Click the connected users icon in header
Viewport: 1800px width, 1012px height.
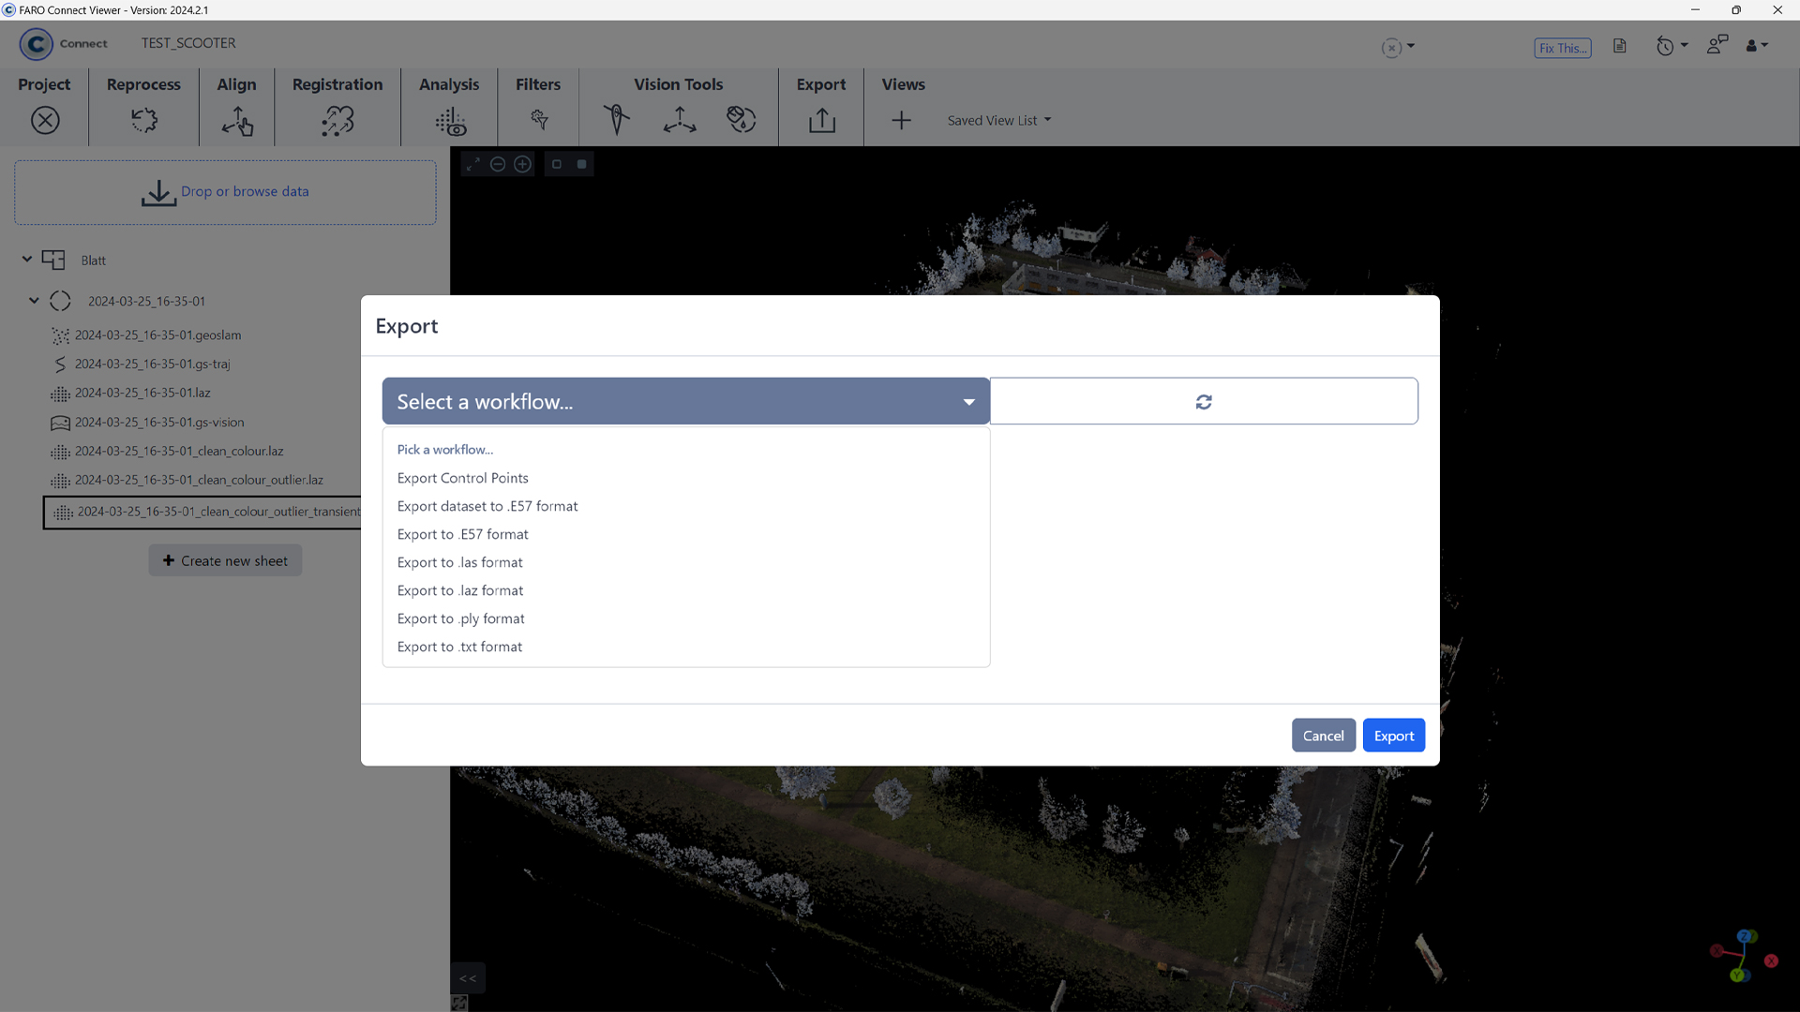pos(1717,45)
